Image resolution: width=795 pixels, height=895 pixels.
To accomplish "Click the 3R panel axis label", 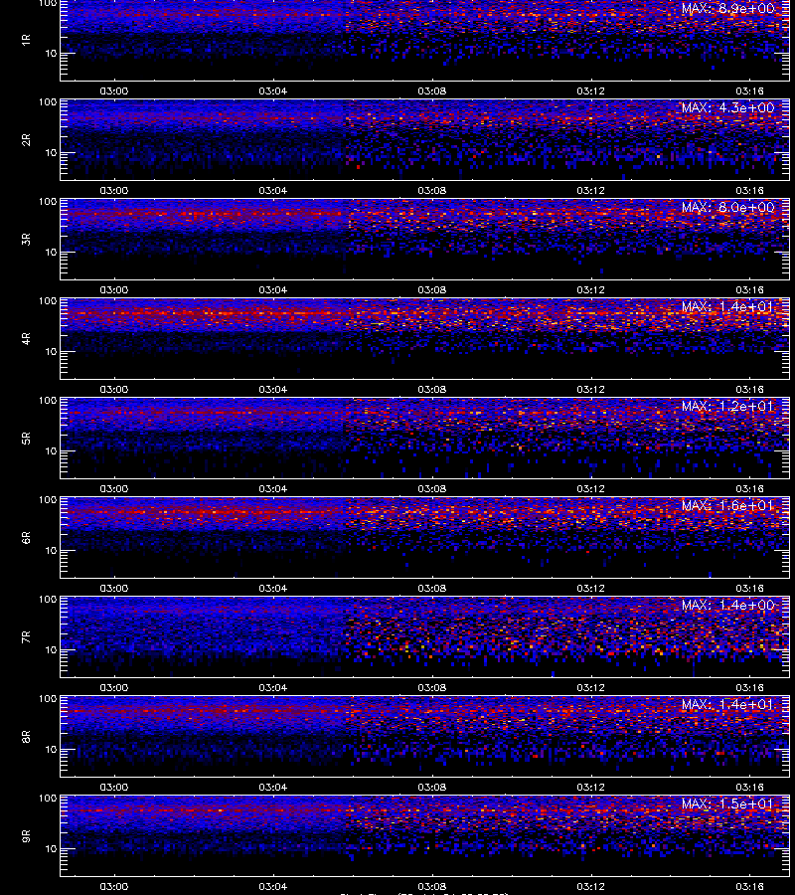I will [26, 239].
